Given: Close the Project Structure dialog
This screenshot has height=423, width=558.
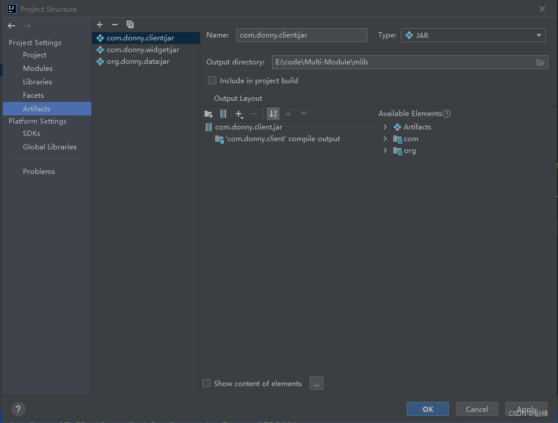Looking at the screenshot, I should pos(542,9).
